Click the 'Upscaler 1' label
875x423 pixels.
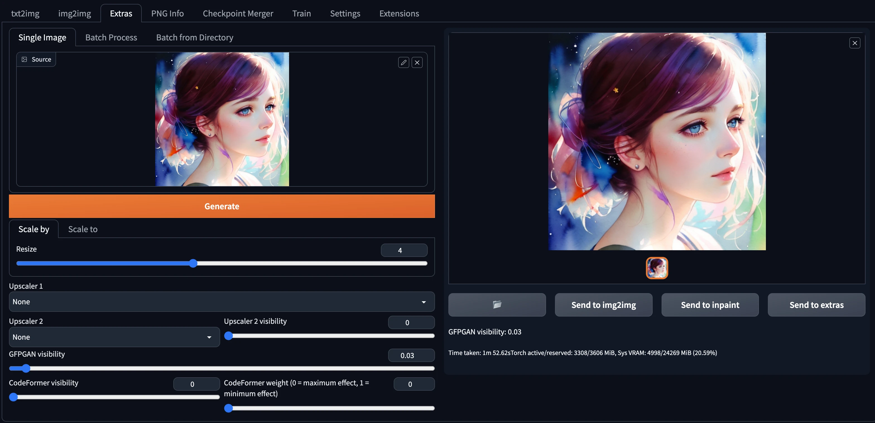click(x=26, y=286)
